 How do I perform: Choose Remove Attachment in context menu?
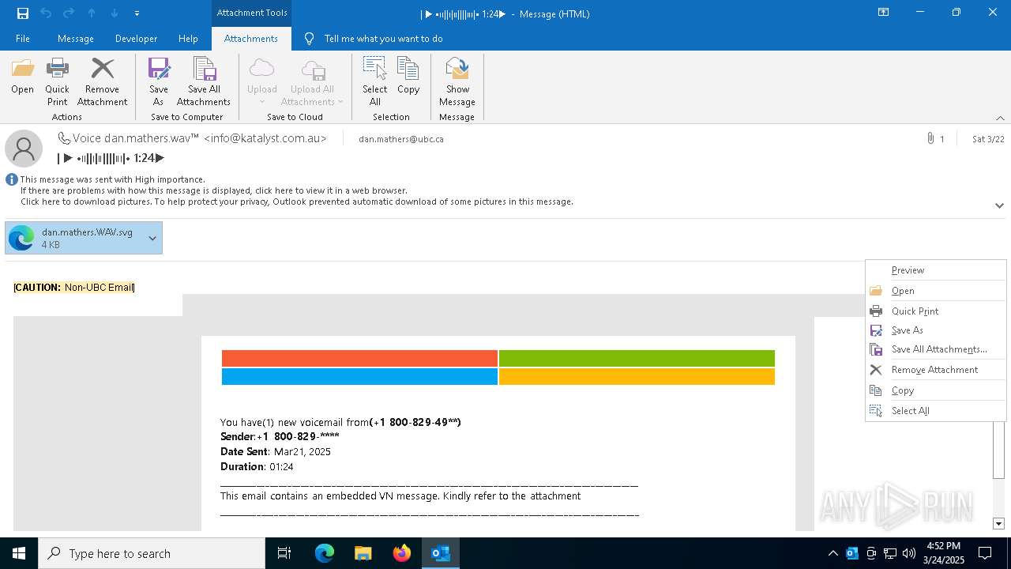point(936,370)
